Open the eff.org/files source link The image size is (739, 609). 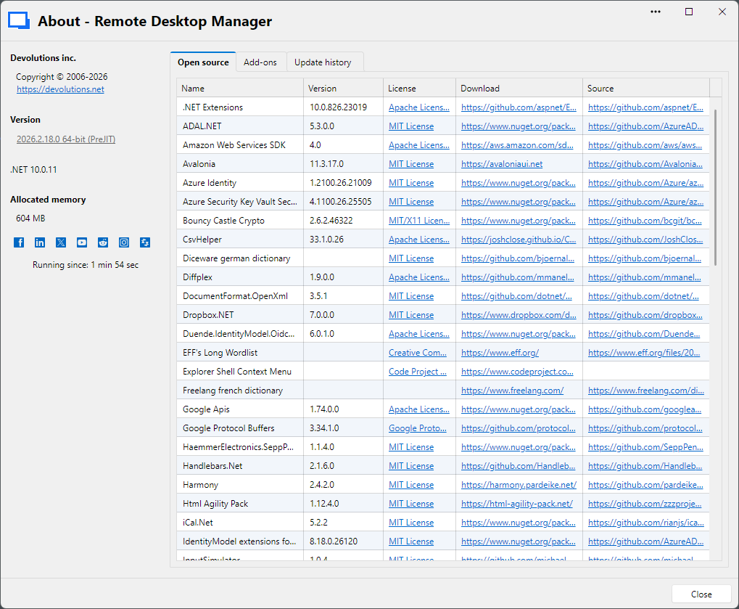click(644, 353)
